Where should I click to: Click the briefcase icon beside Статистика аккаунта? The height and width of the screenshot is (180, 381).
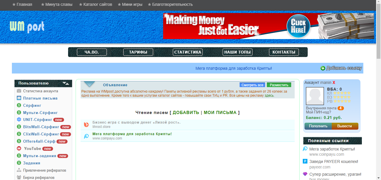19,91
